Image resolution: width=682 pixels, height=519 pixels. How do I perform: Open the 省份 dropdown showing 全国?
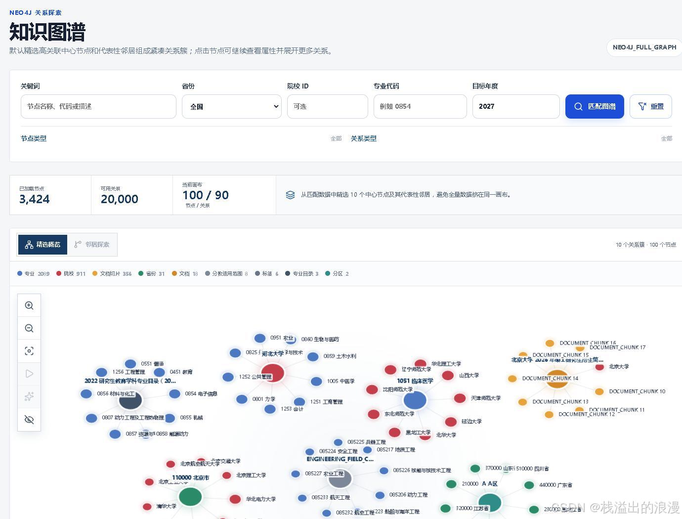pos(232,106)
